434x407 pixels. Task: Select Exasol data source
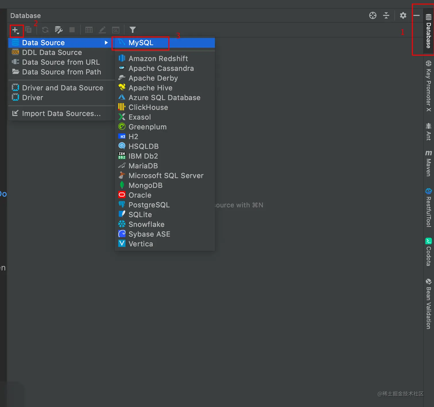165,117
